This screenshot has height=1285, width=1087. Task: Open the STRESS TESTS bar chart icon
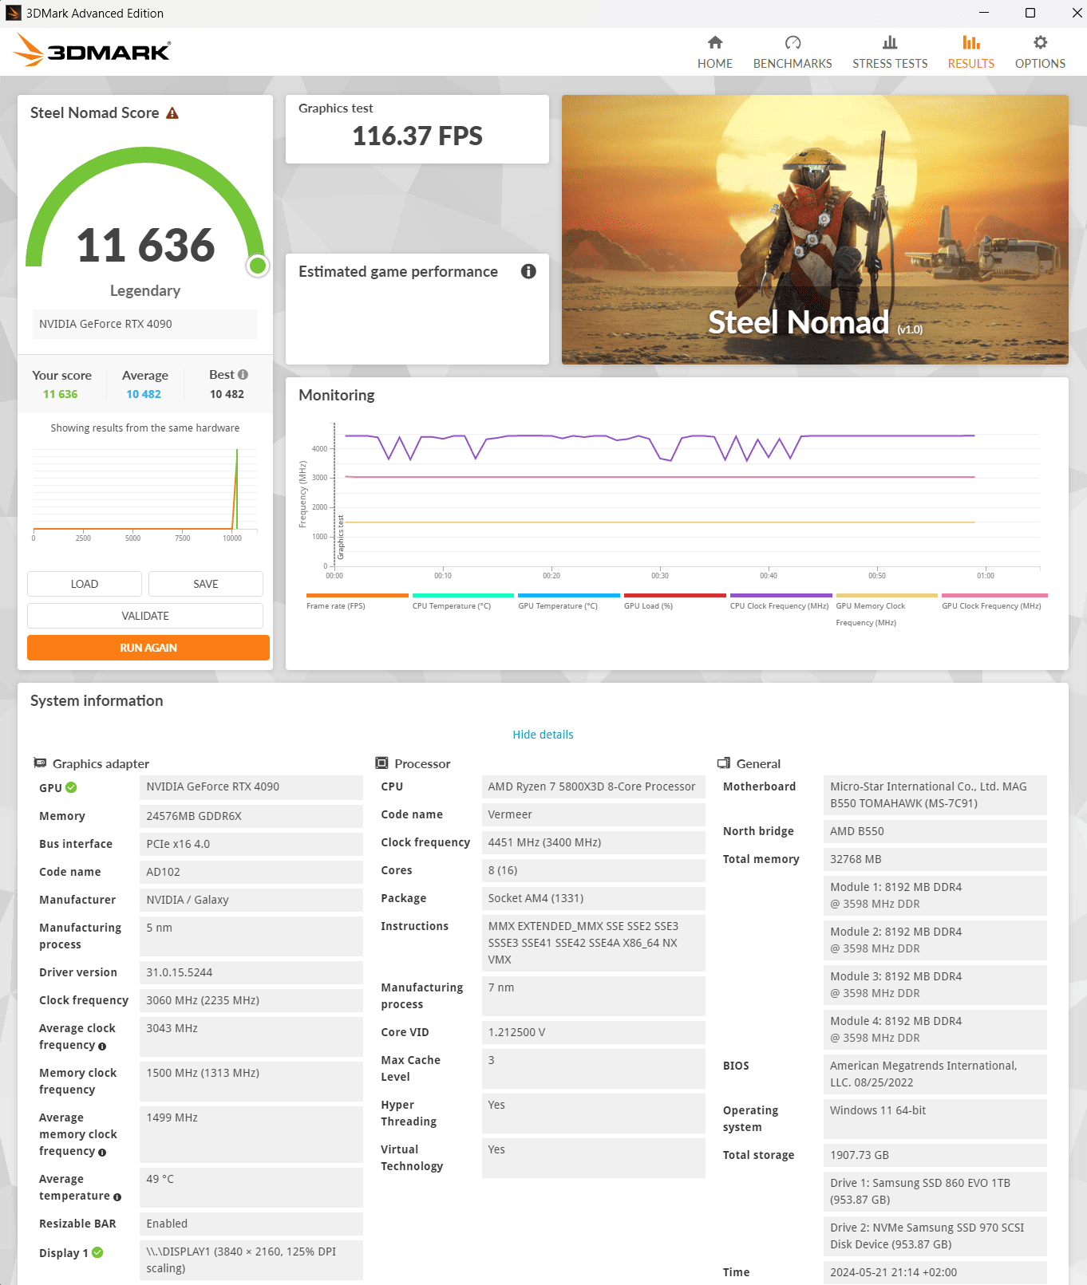click(x=890, y=42)
